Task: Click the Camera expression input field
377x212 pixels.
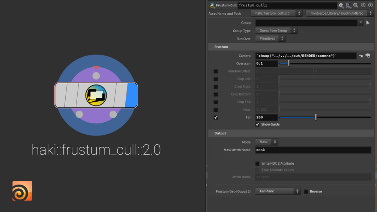Action: (x=306, y=56)
